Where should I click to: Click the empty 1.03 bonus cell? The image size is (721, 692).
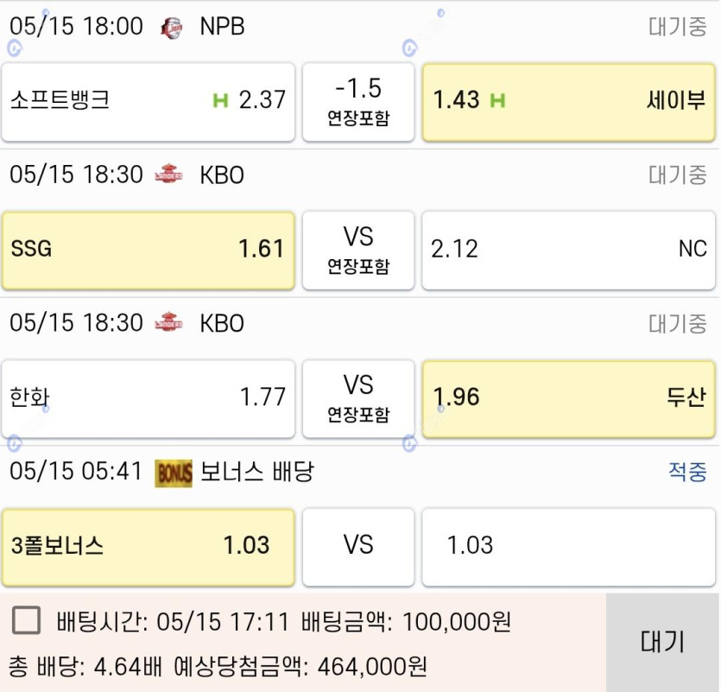(568, 547)
